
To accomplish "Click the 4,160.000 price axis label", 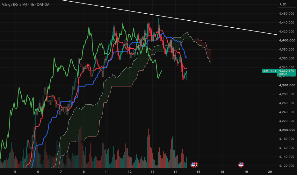I will 286,148.
